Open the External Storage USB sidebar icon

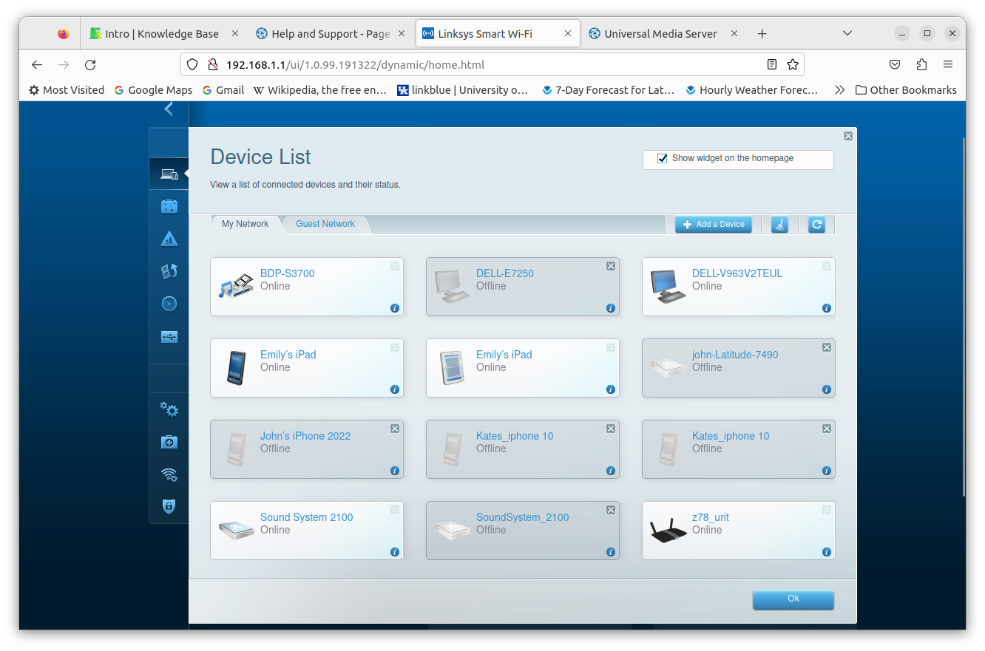pos(169,337)
